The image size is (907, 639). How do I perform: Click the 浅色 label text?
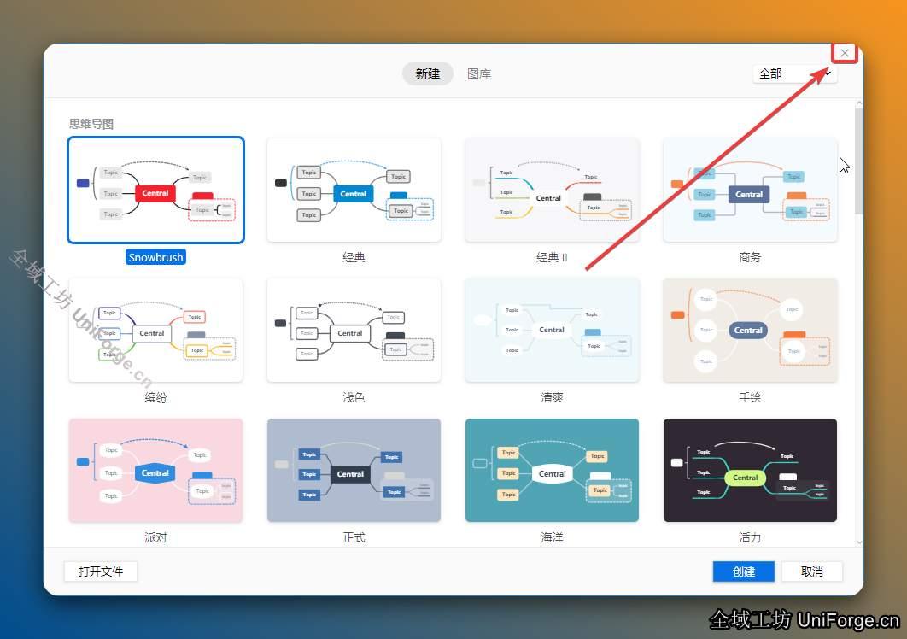click(x=354, y=397)
